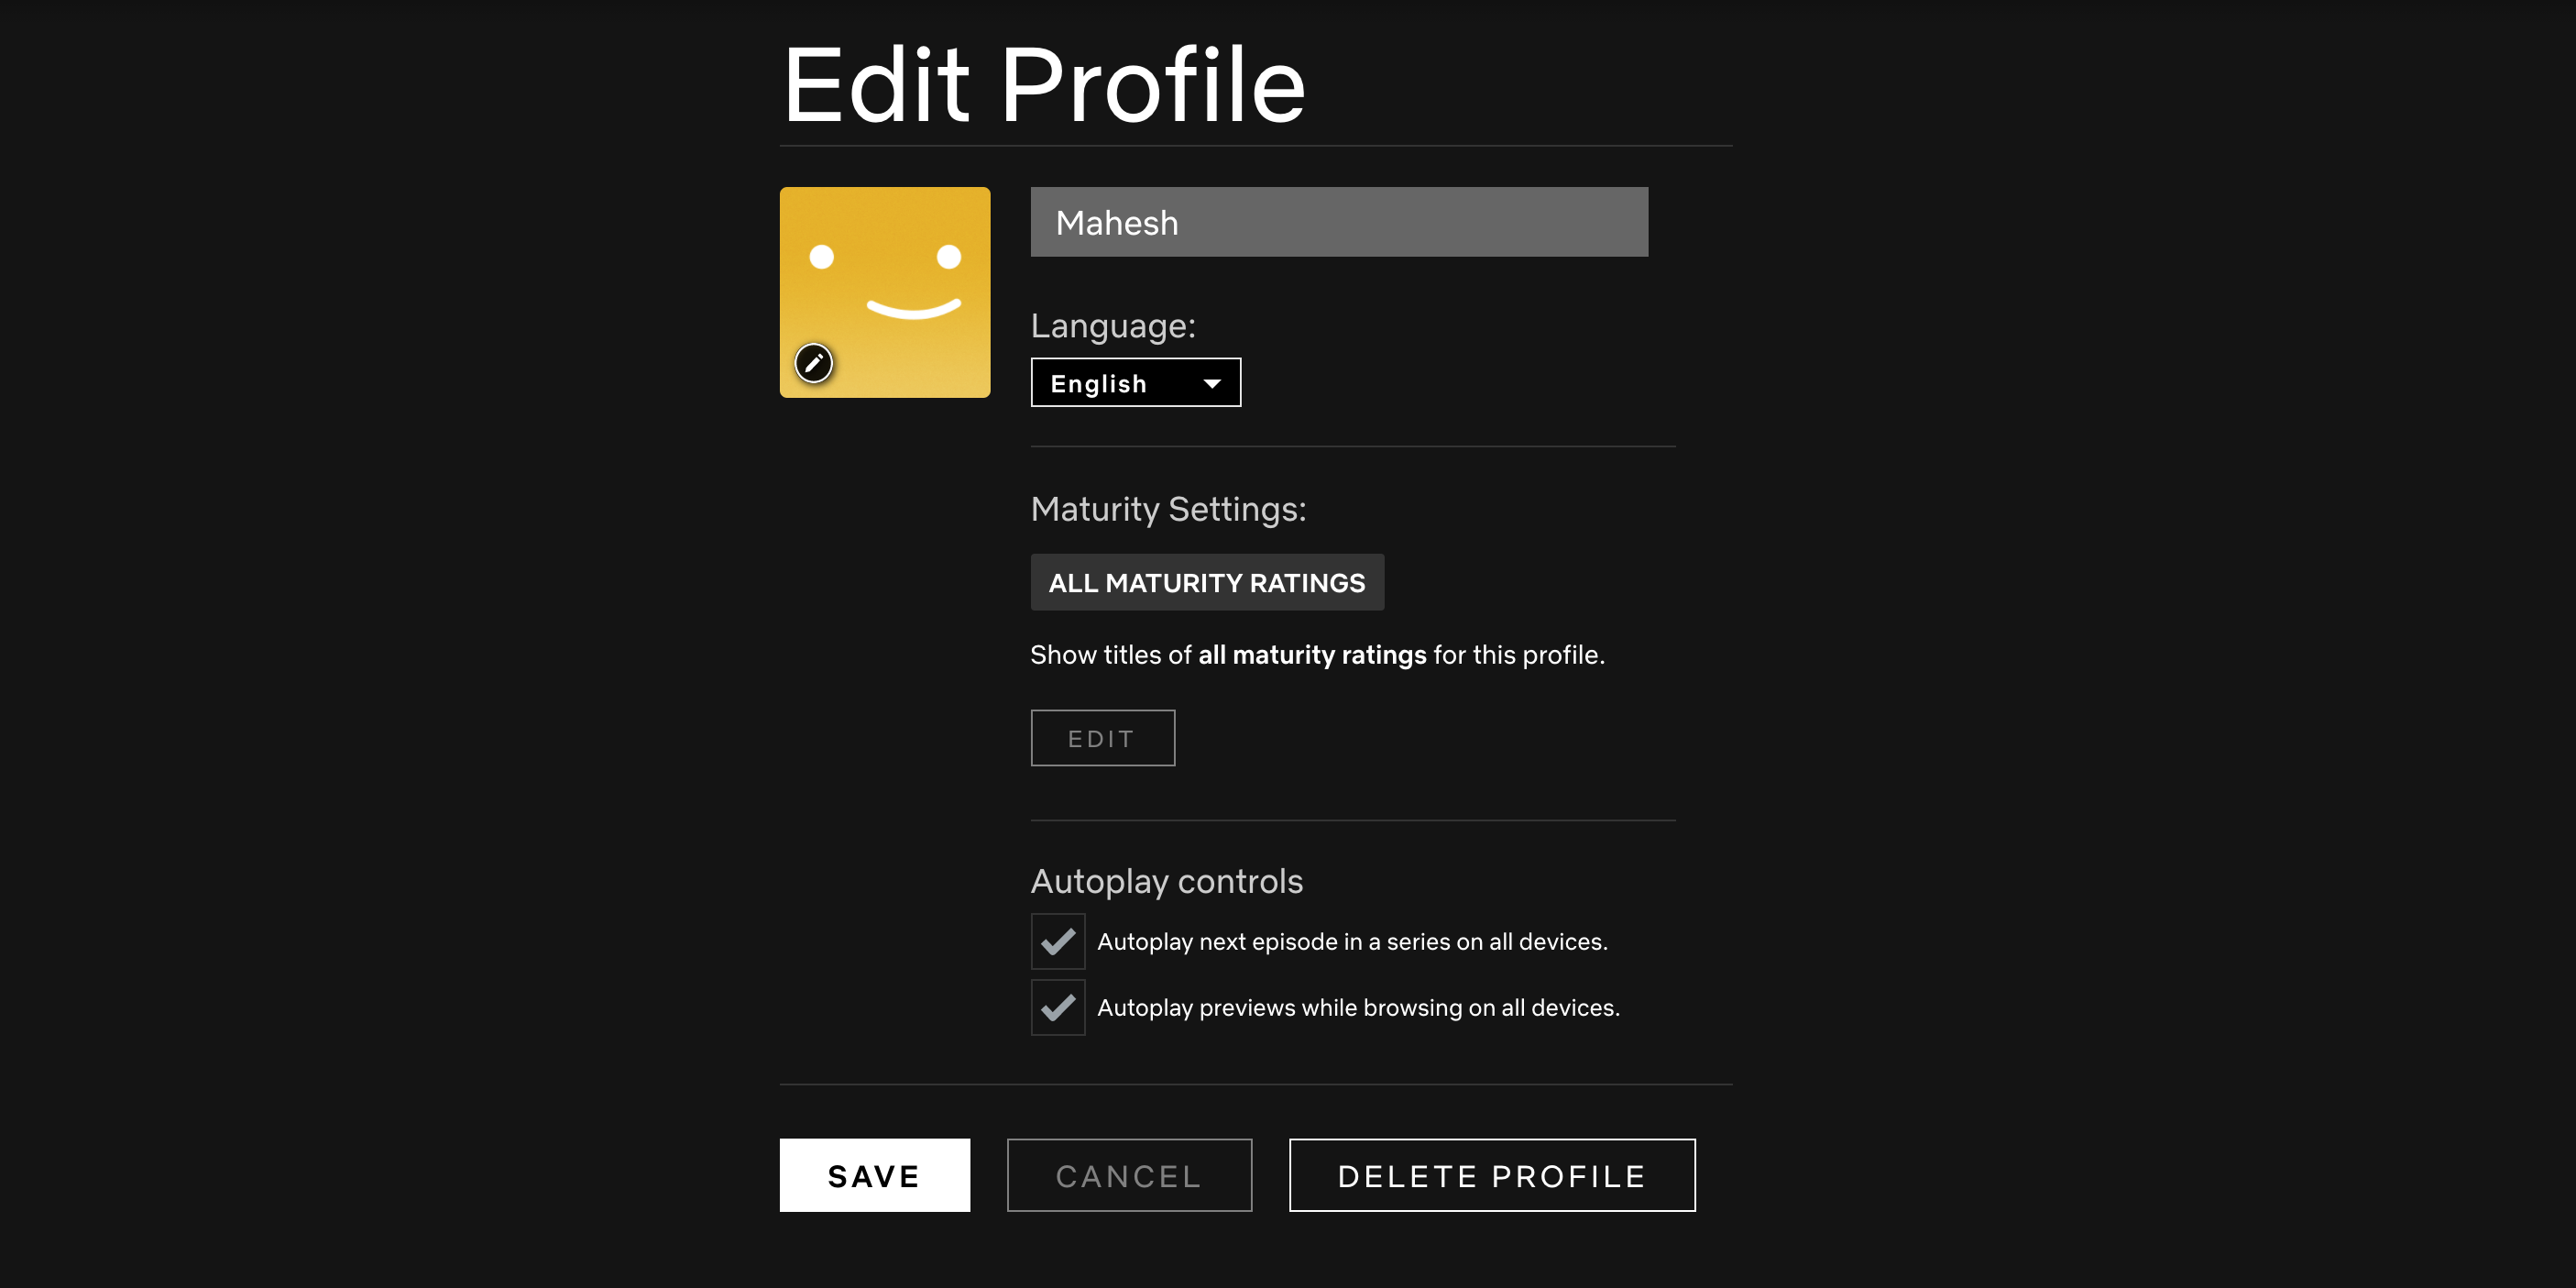Toggle the Autoplay next episode checkmark

pos(1057,941)
